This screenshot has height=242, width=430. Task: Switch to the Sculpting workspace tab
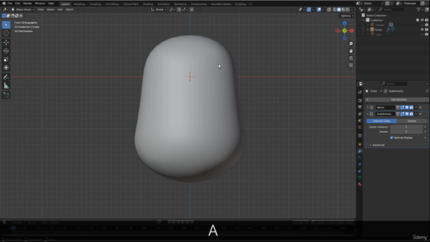tap(95, 4)
